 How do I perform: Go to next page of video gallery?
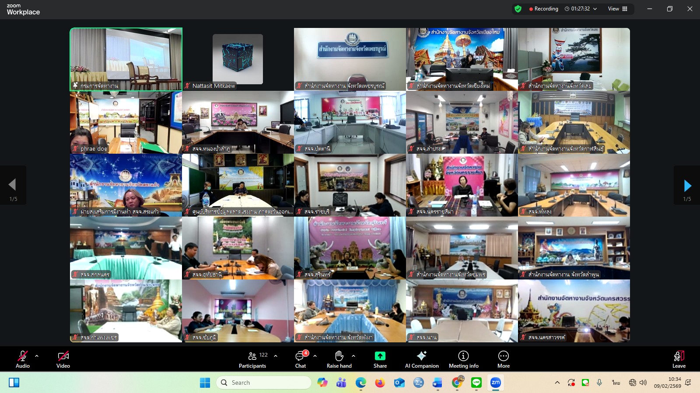687,186
